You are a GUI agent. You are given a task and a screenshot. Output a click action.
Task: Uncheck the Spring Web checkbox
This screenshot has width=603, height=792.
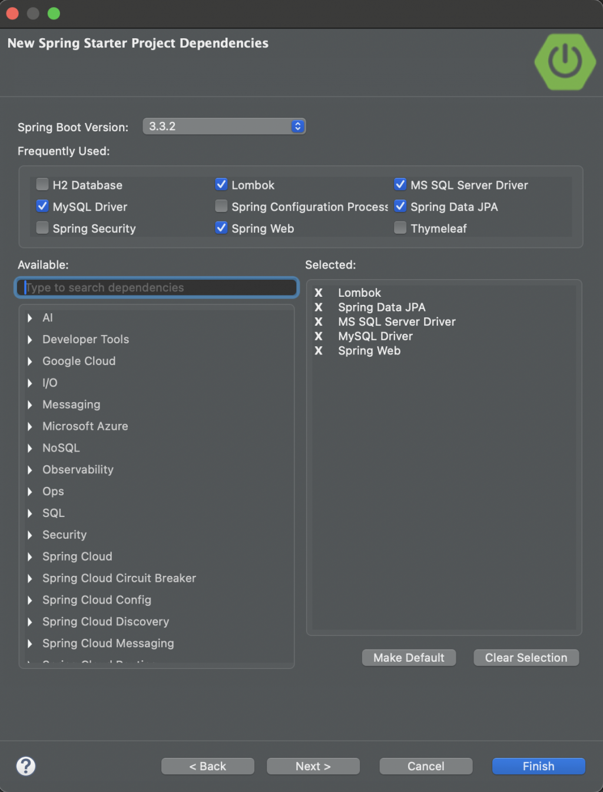[221, 228]
